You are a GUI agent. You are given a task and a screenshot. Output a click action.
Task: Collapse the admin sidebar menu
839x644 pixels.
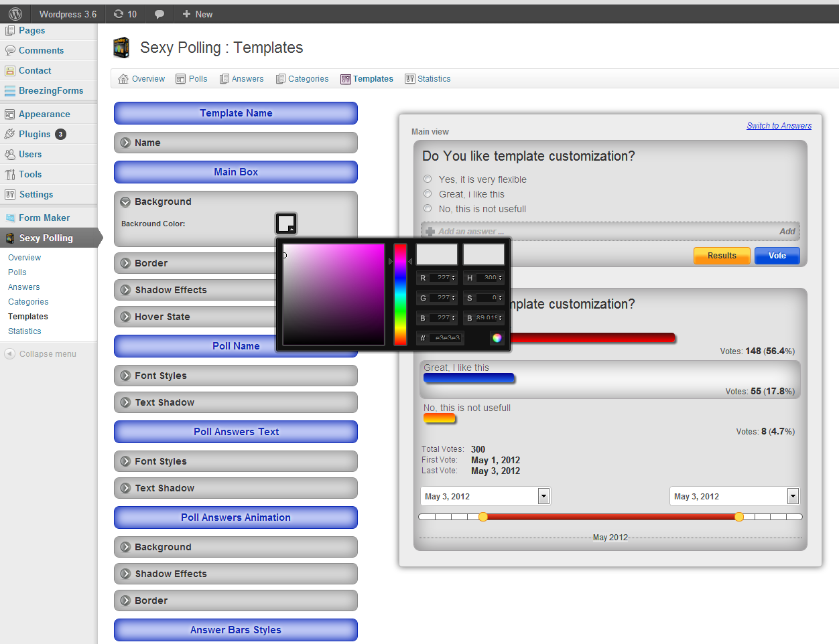tap(40, 353)
